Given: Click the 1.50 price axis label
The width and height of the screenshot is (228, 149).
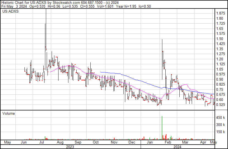Looking at the screenshot, I should coord(219,39).
